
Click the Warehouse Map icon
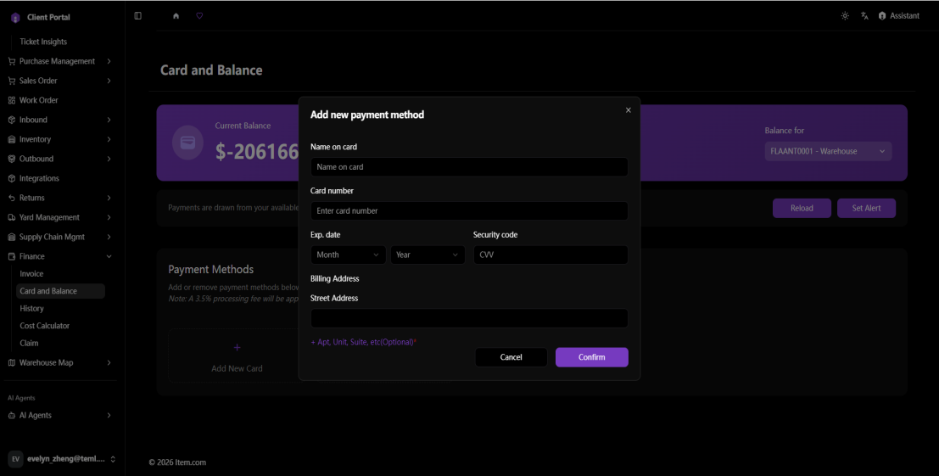coord(11,363)
